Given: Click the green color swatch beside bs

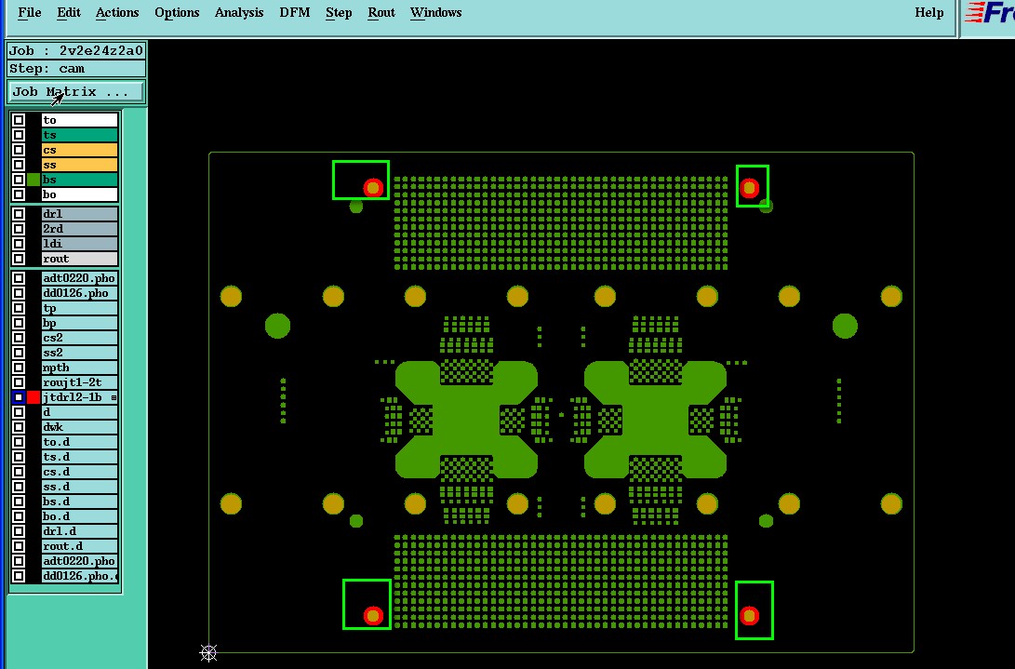Looking at the screenshot, I should [33, 180].
